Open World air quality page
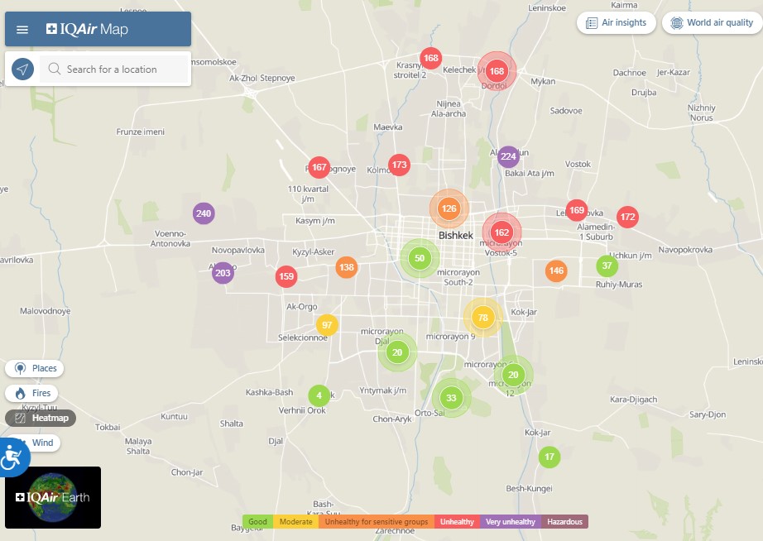The height and width of the screenshot is (541, 763). click(712, 23)
